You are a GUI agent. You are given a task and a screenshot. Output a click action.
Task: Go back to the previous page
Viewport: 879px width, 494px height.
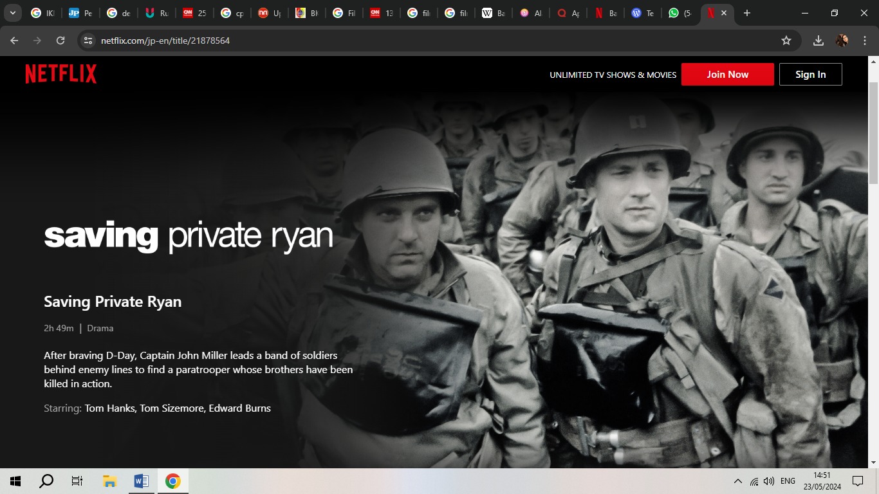pyautogui.click(x=14, y=41)
